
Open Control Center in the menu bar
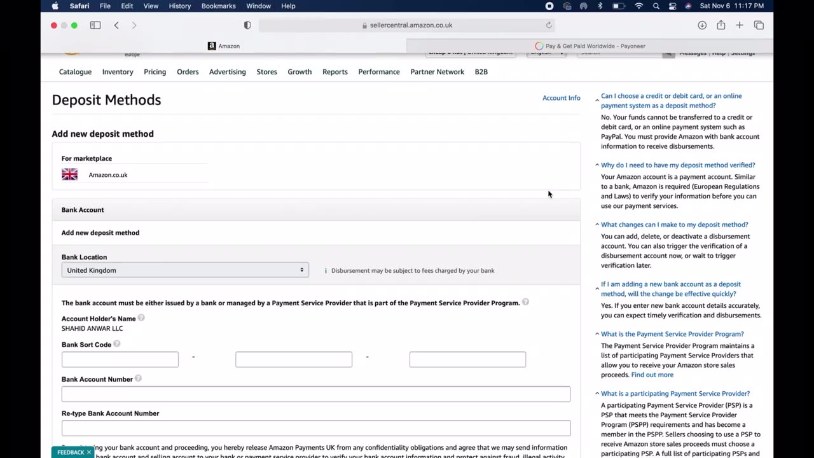(x=673, y=6)
